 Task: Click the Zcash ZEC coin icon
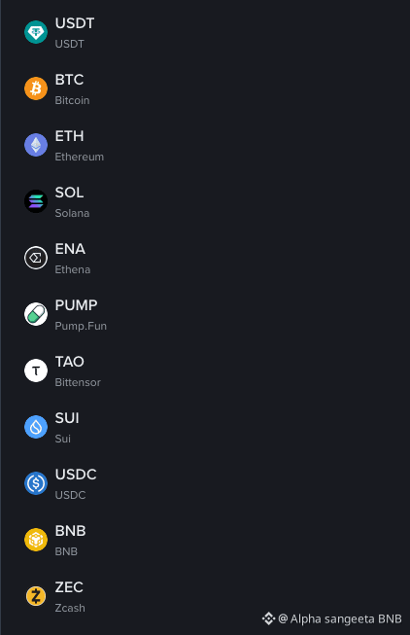[36, 596]
